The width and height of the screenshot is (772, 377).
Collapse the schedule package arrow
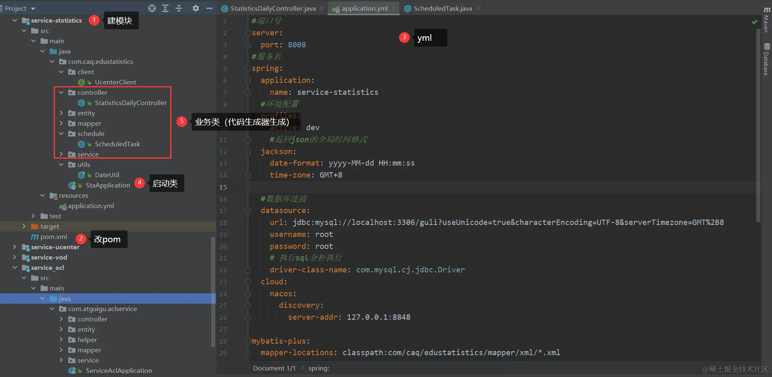click(x=61, y=134)
